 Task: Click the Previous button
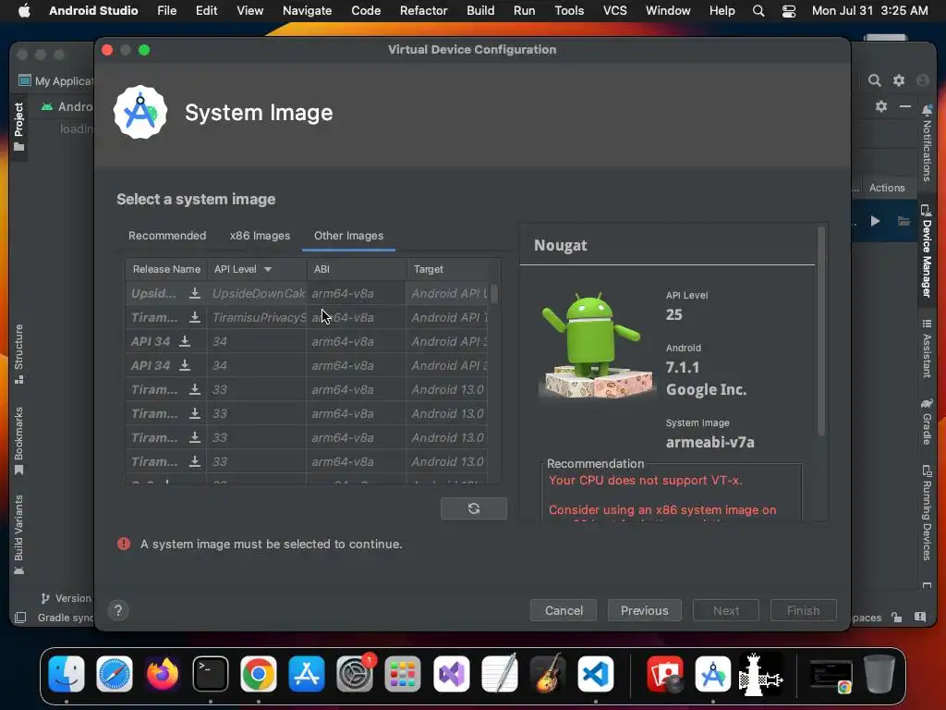644,610
